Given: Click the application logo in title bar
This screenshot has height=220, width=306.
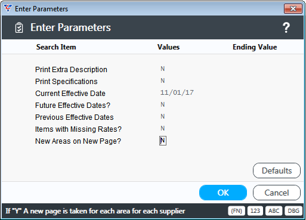Looking at the screenshot, I should (x=8, y=8).
